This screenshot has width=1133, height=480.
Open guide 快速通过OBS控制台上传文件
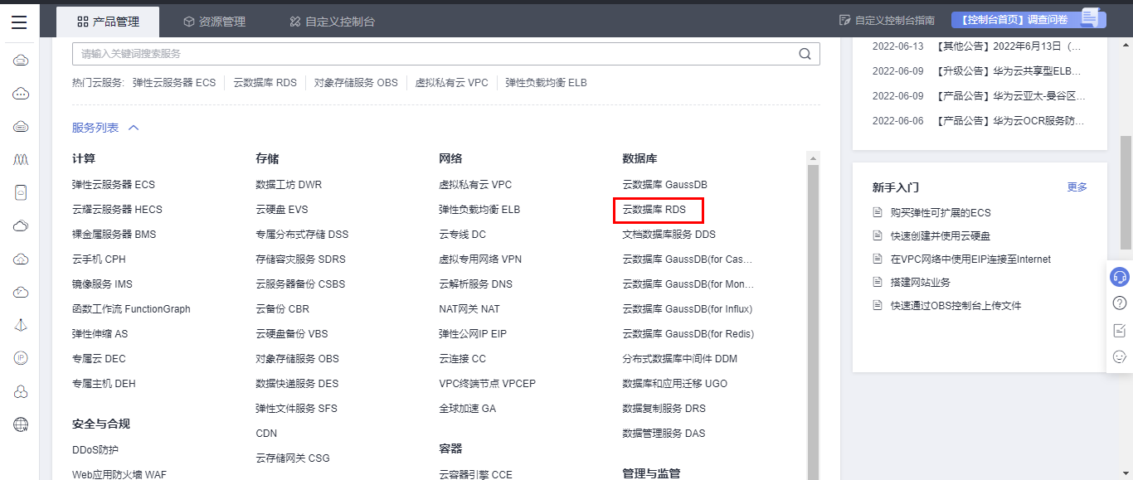956,305
